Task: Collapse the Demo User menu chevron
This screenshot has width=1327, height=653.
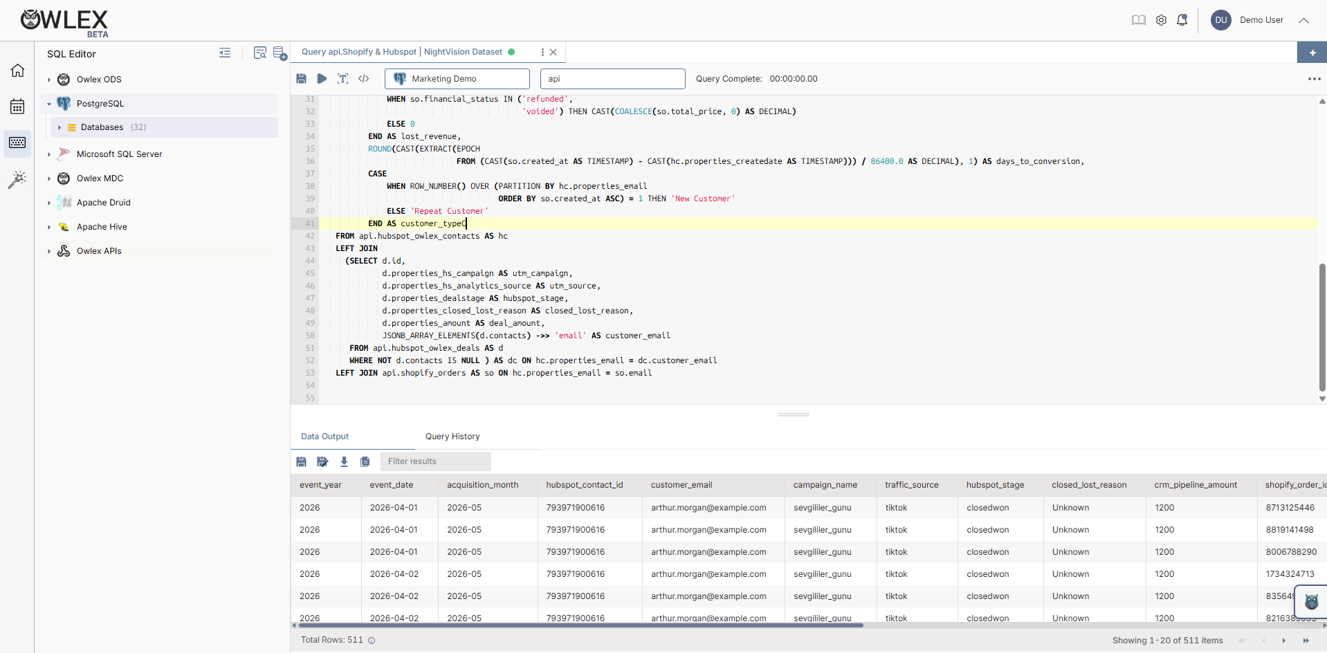Action: pos(1304,20)
